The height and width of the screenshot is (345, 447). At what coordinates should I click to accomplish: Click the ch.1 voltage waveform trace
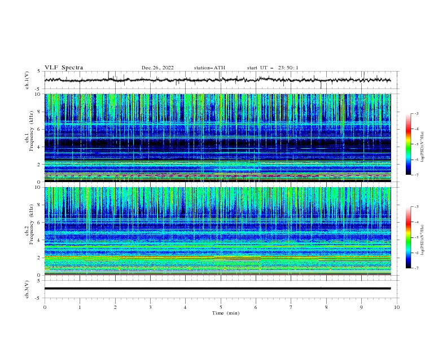click(x=217, y=80)
